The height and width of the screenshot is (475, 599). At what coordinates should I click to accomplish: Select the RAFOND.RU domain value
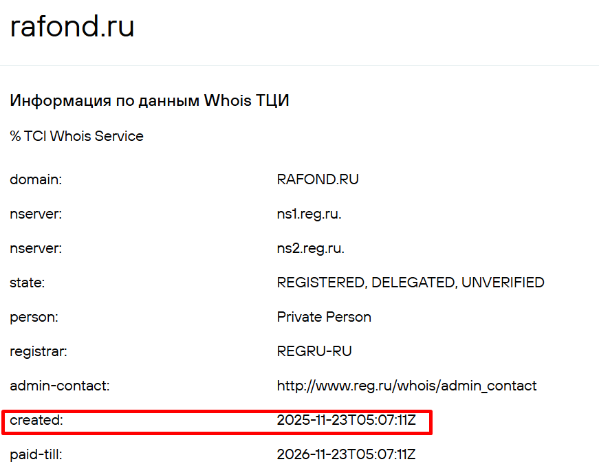318,179
